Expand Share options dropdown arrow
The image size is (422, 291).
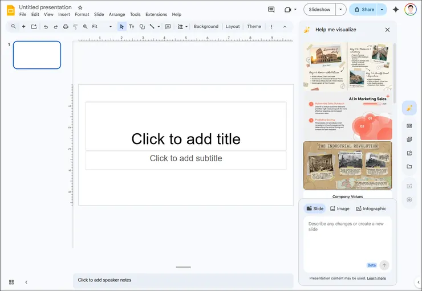pyautogui.click(x=382, y=10)
